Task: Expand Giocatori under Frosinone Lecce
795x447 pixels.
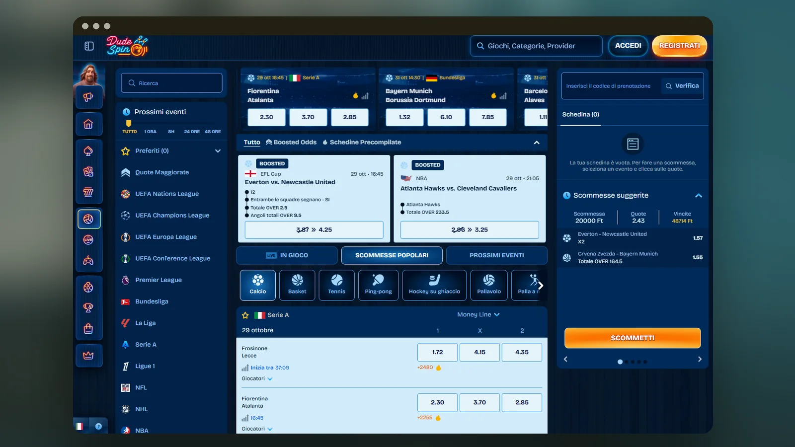Action: pos(257,378)
